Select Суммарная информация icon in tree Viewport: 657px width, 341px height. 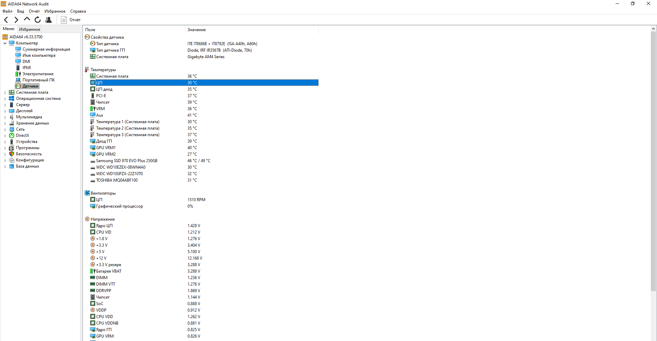click(x=18, y=49)
